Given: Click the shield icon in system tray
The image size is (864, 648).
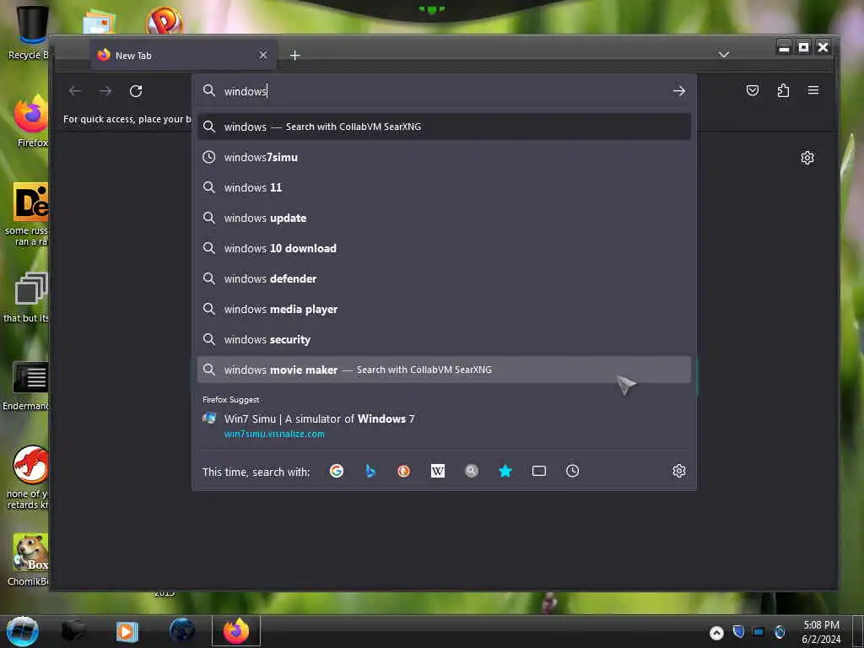Looking at the screenshot, I should (738, 631).
